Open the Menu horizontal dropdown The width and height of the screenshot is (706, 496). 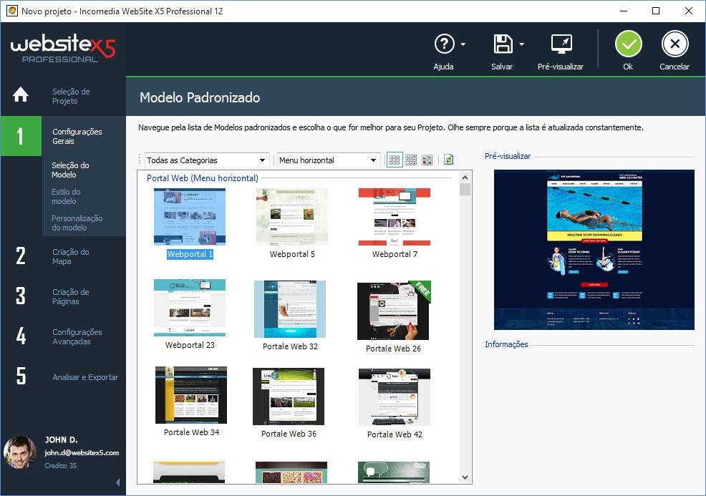[328, 160]
